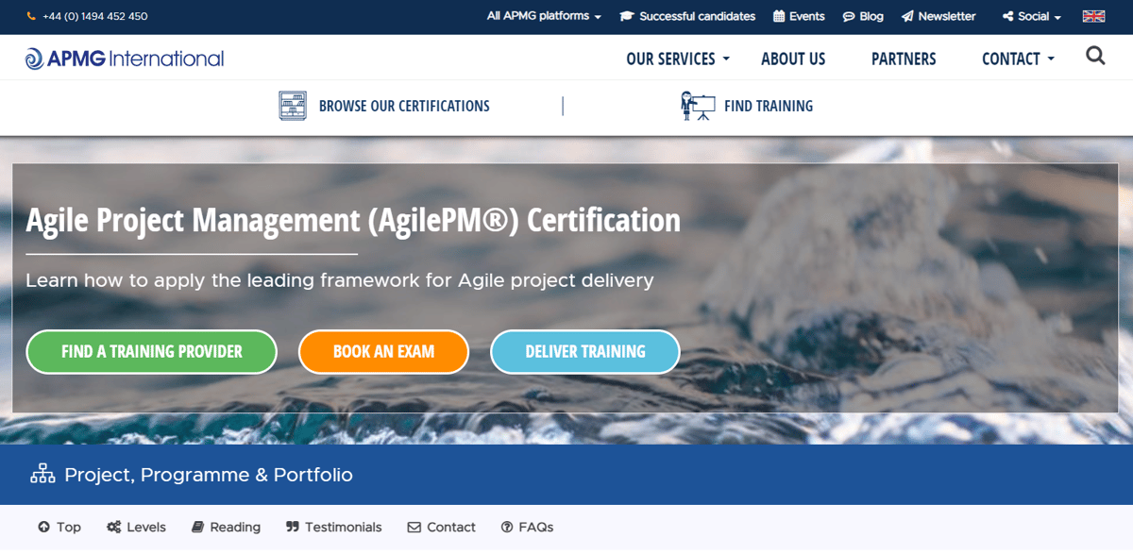Click the Newsletter paper plane icon

click(x=907, y=16)
